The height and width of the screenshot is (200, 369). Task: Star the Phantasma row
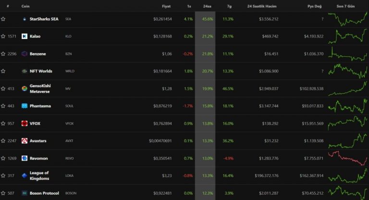point(3,106)
